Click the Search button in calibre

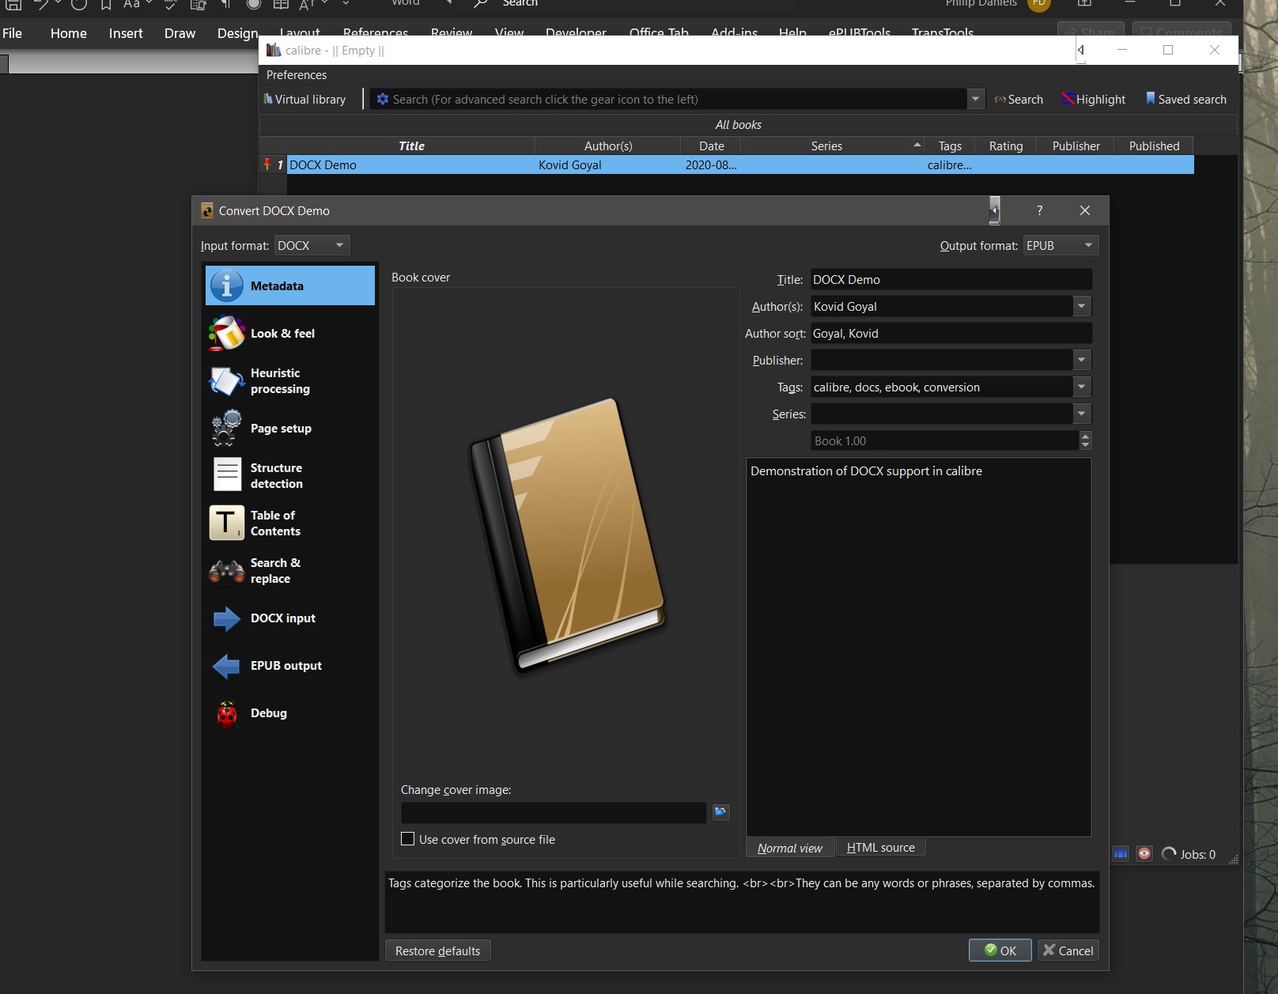pyautogui.click(x=1019, y=99)
